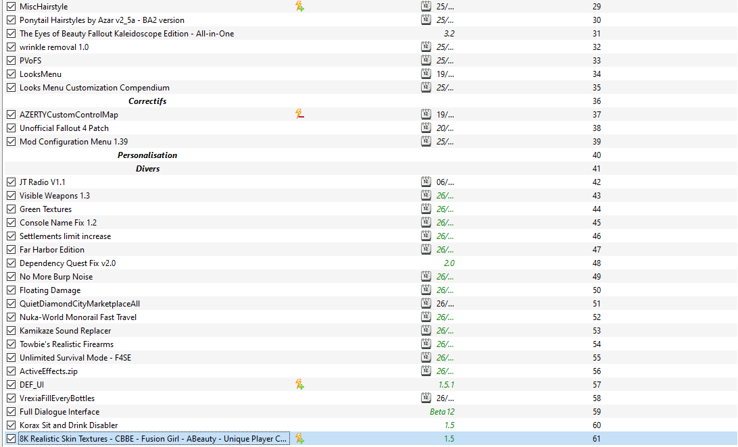
Task: Click the conflict lightning icon for AZERTYCustomControlMap
Action: click(x=299, y=115)
